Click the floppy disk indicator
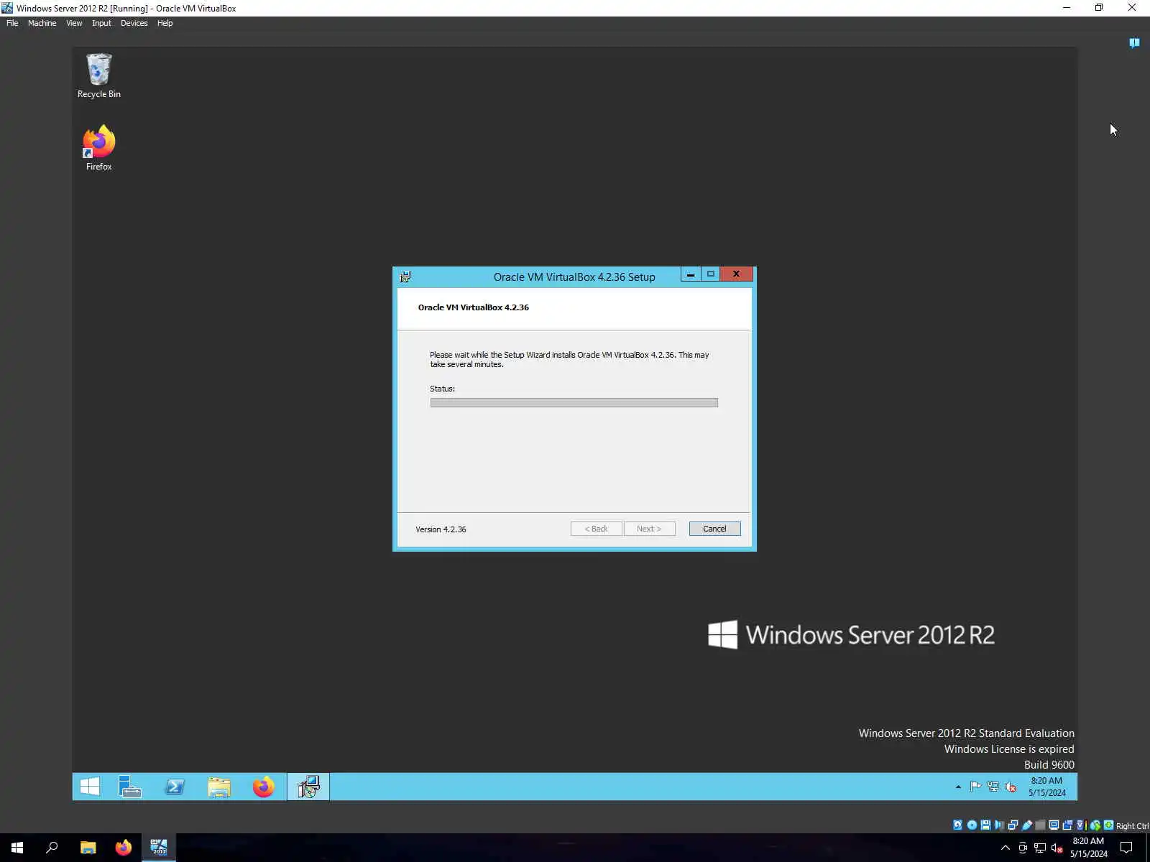Viewport: 1150px width, 862px height. point(985,825)
